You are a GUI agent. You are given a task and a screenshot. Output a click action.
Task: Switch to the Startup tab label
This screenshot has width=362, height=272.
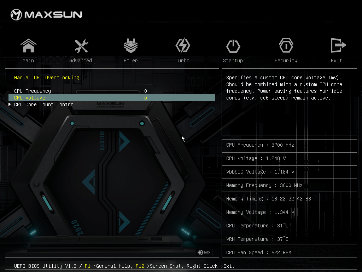(233, 61)
